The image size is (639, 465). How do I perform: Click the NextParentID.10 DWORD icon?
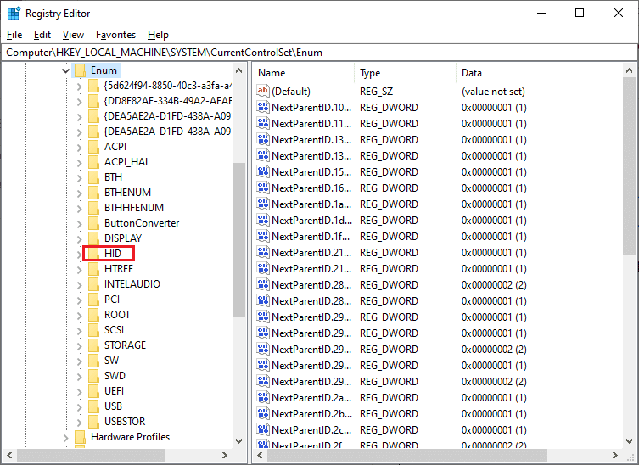pos(263,107)
